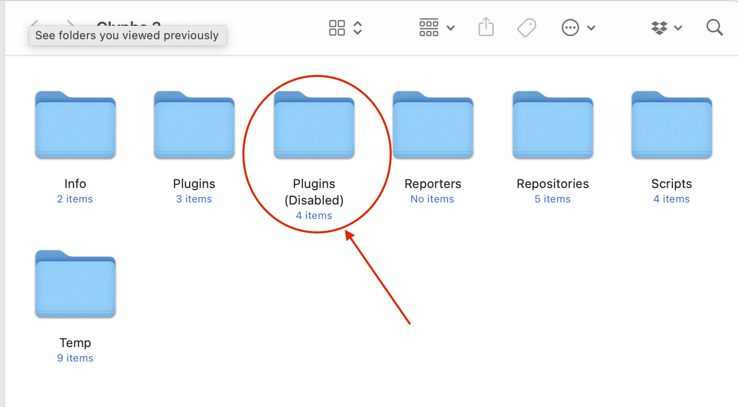Screen dimensions: 738x407
Task: Click the Share icon in toolbar
Action: click(x=486, y=27)
